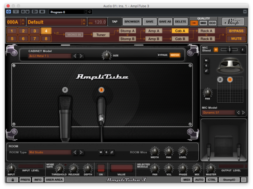
Task: Click previous mic model arrow
Action: 238,112
